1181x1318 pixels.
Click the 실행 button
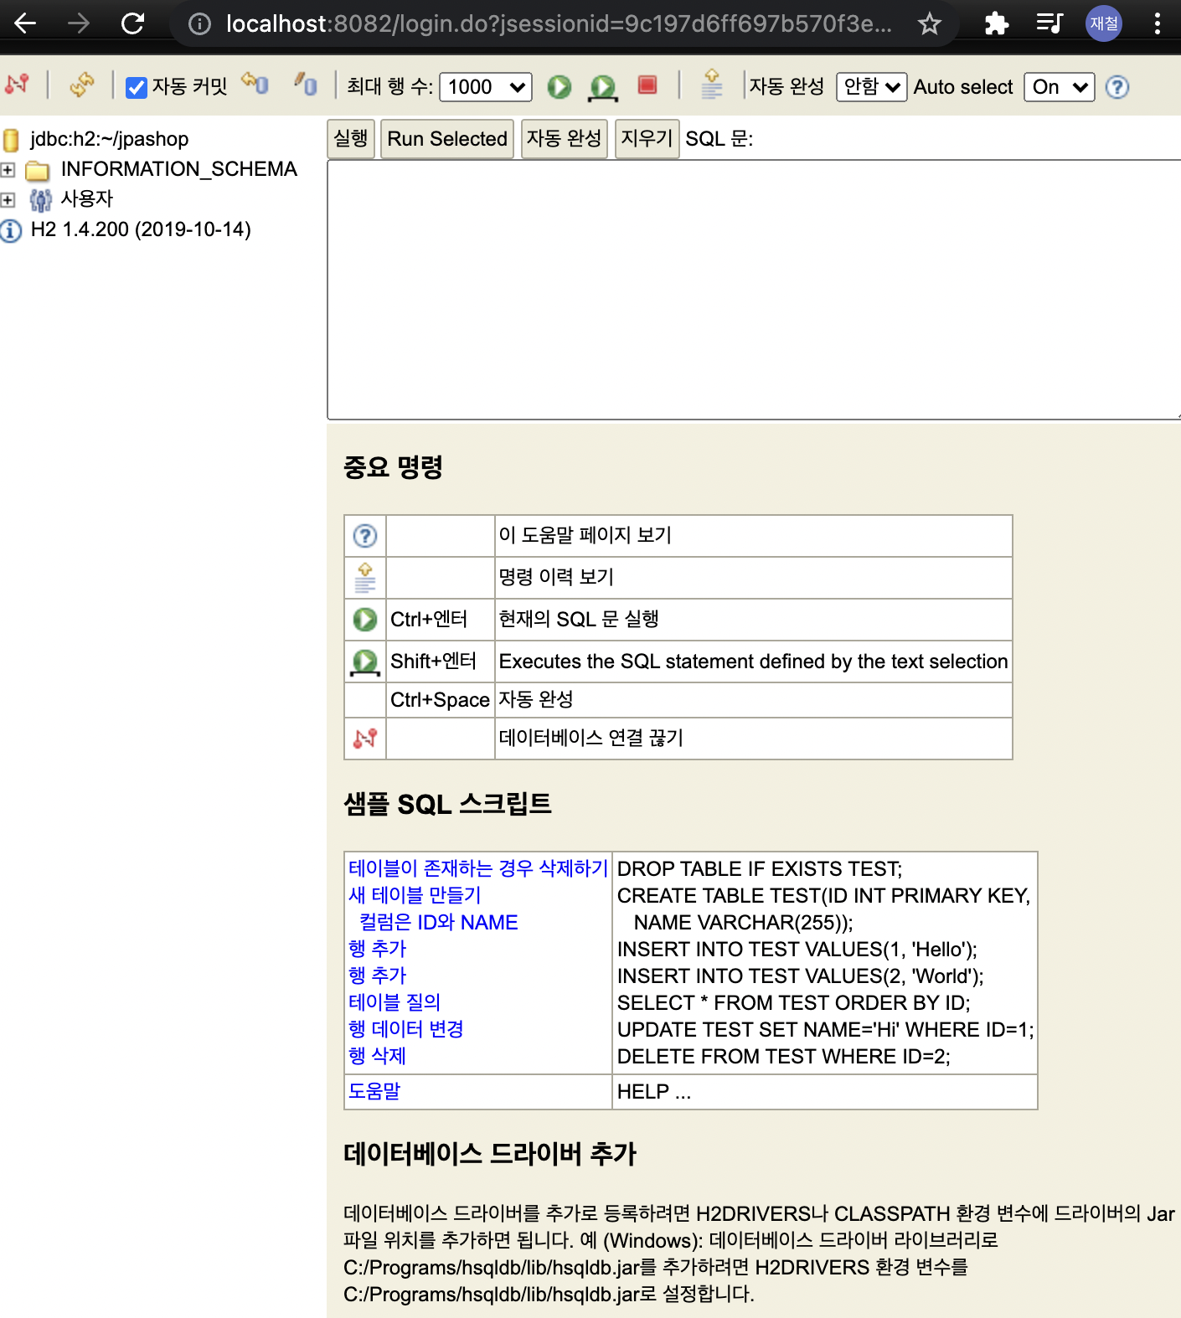(350, 138)
